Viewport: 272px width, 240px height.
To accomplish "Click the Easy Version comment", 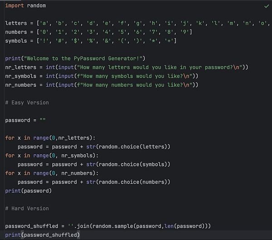I will point(27,103).
